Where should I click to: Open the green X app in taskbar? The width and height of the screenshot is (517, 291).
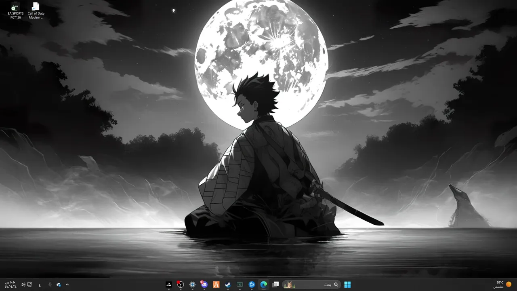[240, 285]
